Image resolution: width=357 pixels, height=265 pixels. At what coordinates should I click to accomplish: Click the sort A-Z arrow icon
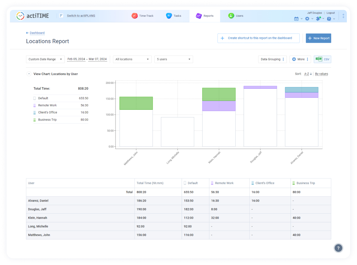click(x=311, y=74)
